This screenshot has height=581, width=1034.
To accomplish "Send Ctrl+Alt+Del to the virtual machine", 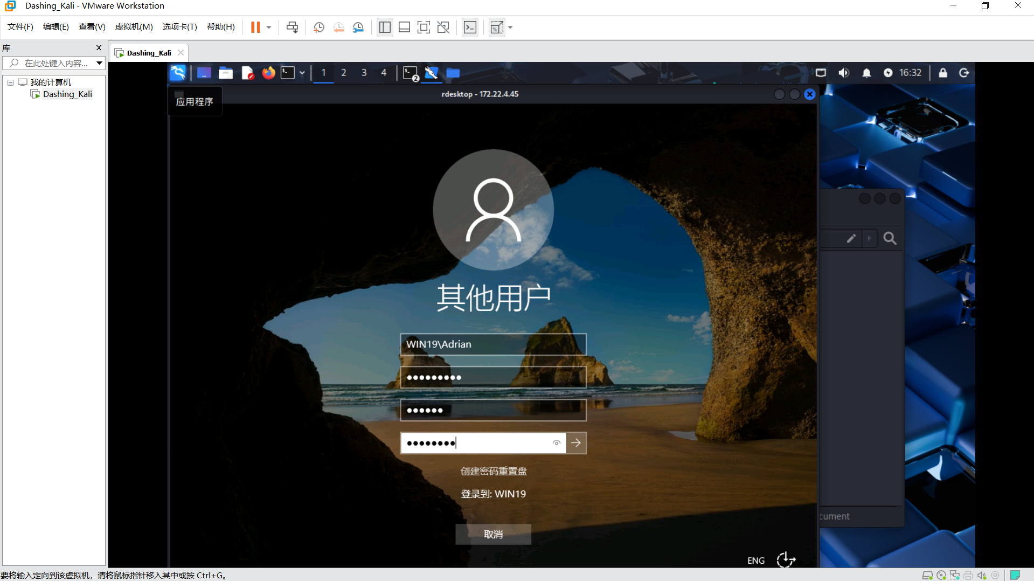I will [x=292, y=27].
